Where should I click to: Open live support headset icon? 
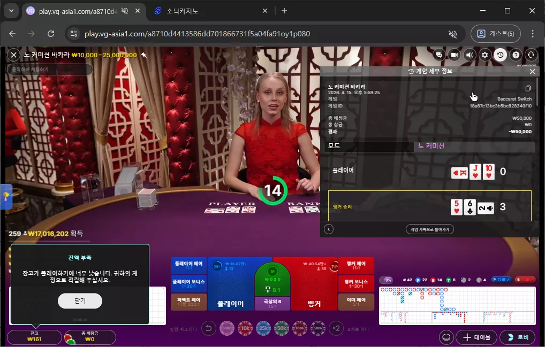pyautogui.click(x=531, y=55)
